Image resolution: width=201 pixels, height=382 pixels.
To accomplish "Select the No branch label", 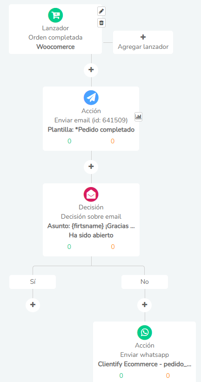I will [145, 282].
